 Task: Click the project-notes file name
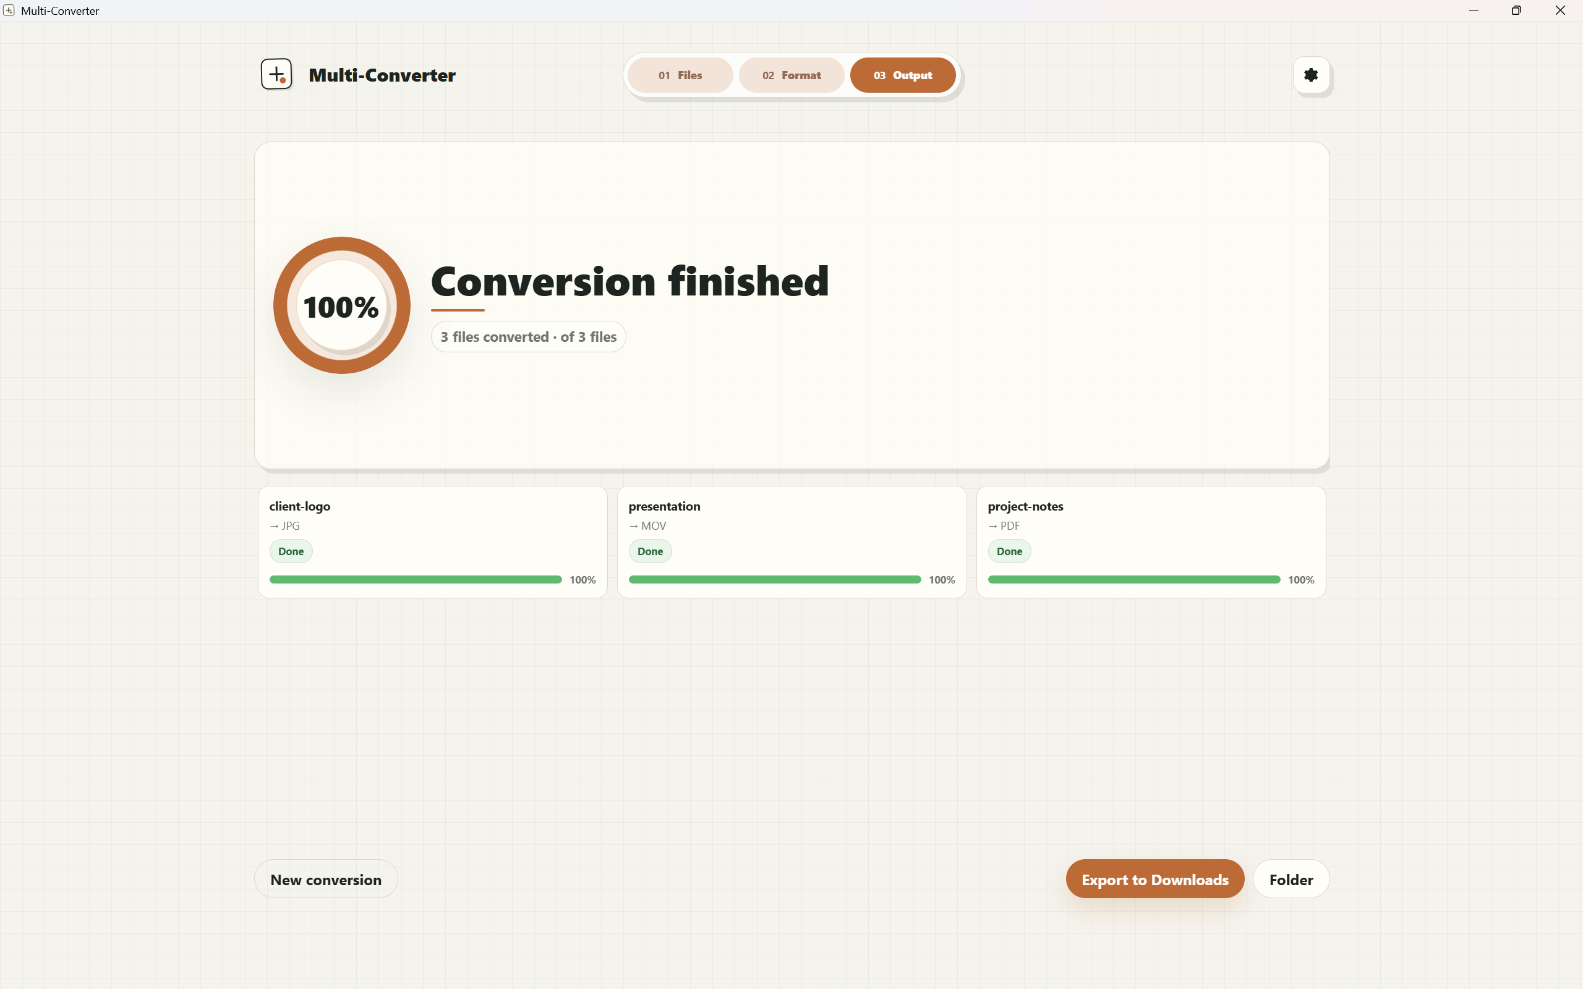(x=1025, y=506)
